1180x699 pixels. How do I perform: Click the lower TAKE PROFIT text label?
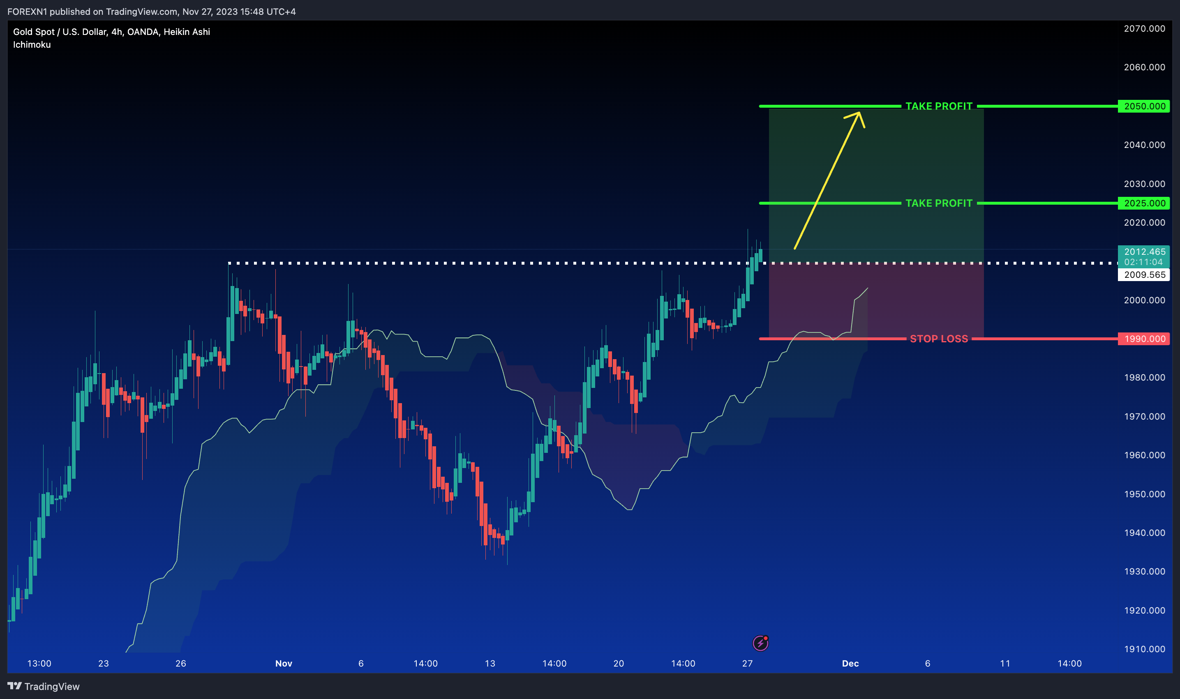coord(939,203)
